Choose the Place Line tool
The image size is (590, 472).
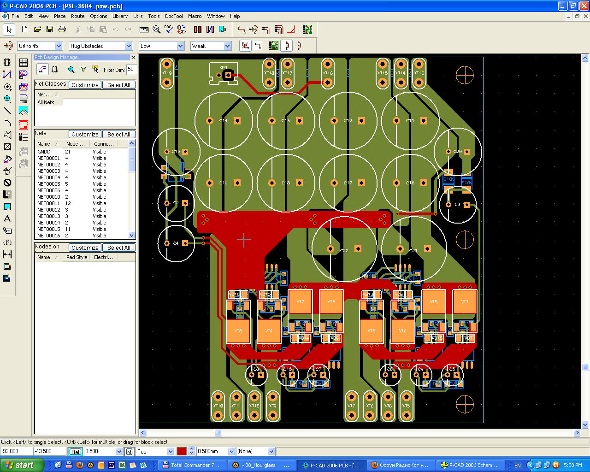click(7, 111)
